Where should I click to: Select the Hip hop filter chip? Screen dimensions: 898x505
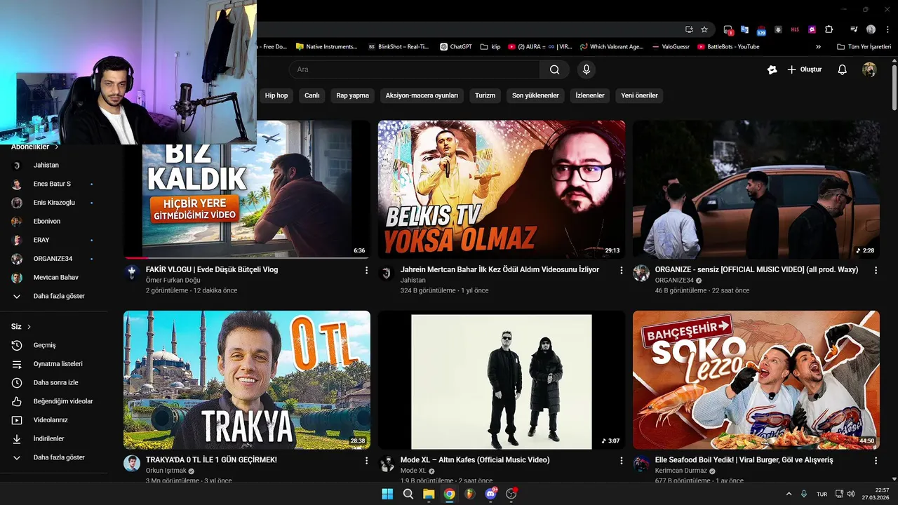click(276, 95)
